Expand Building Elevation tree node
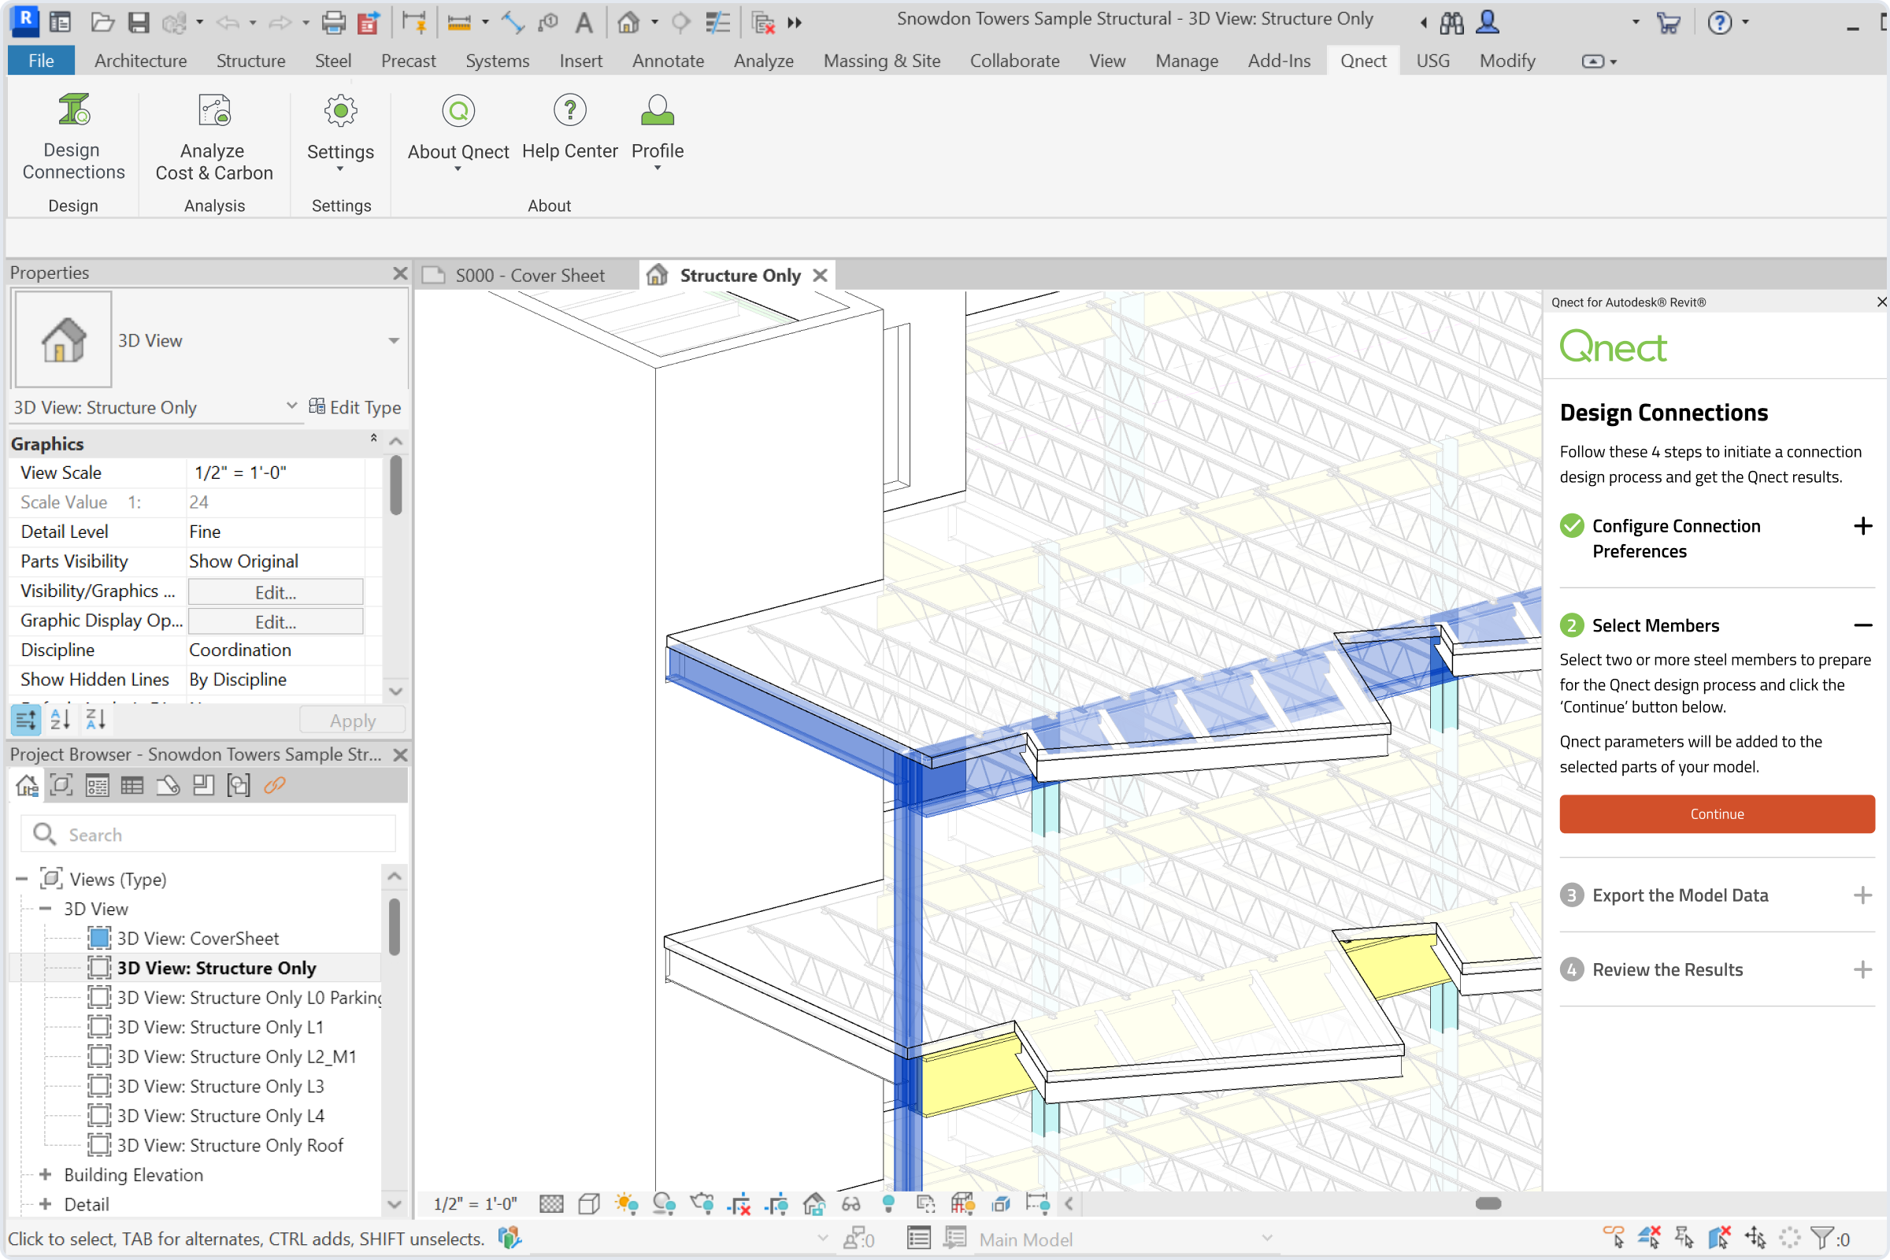 coord(46,1175)
